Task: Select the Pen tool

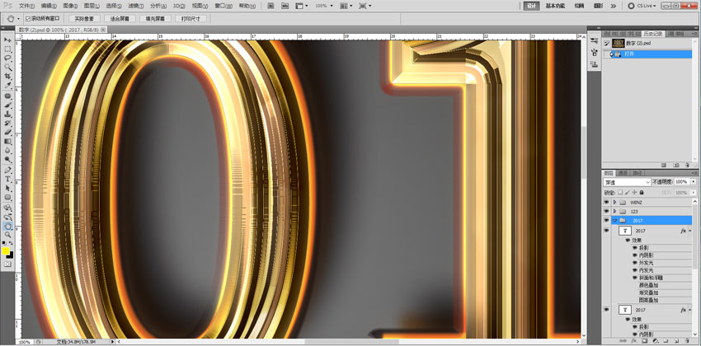Action: [7, 171]
